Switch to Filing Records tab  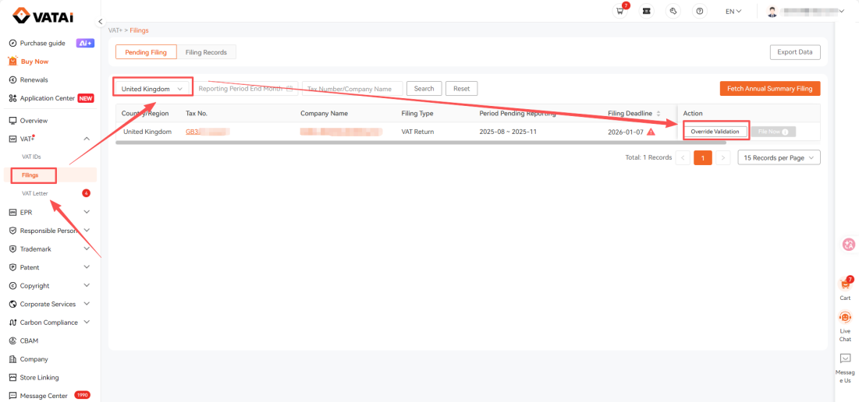206,52
